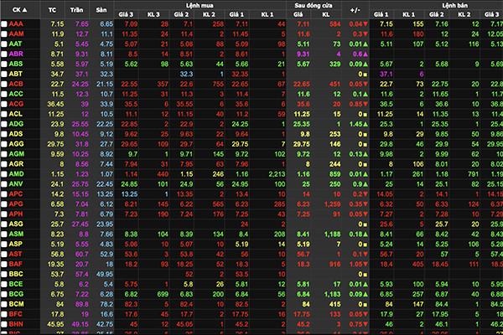Open the ADG stock symbol
The width and height of the screenshot is (503, 335).
tap(16, 124)
